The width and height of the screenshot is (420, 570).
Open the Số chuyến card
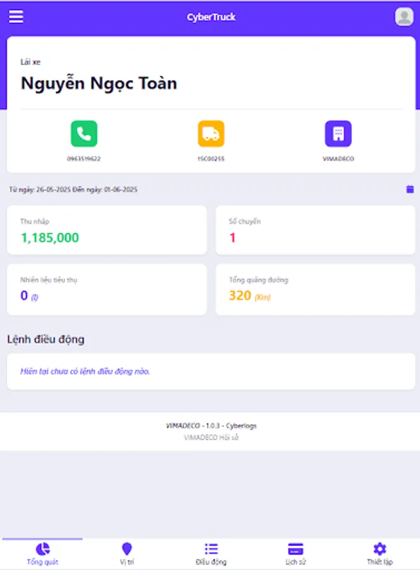(x=315, y=230)
